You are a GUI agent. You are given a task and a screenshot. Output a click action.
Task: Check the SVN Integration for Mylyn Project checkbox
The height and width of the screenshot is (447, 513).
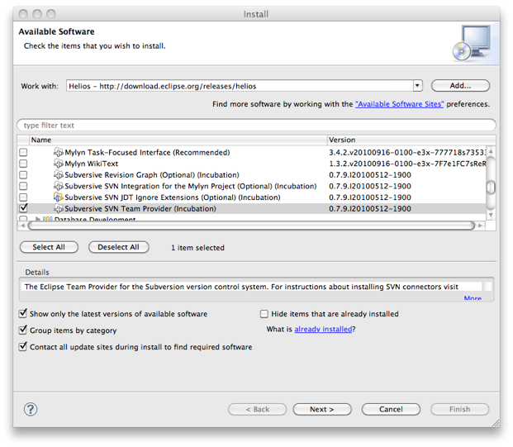(x=23, y=186)
